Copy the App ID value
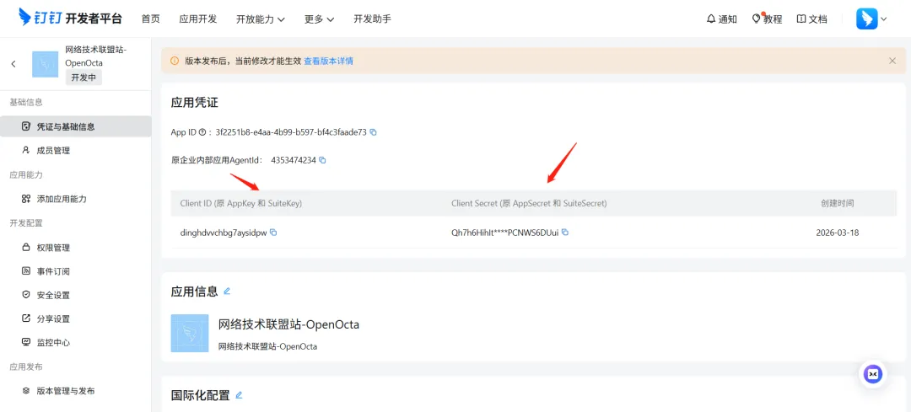This screenshot has width=911, height=412. coord(374,132)
